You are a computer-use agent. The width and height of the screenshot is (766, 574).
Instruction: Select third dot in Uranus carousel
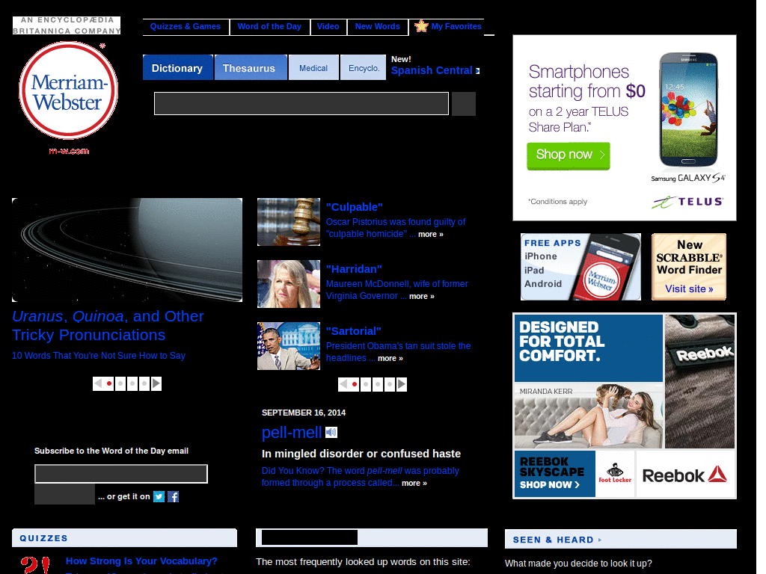tap(132, 383)
